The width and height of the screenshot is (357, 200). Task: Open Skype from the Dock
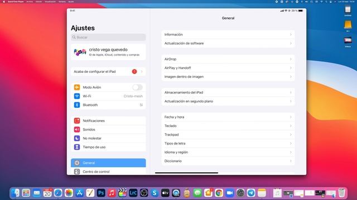tap(155, 193)
